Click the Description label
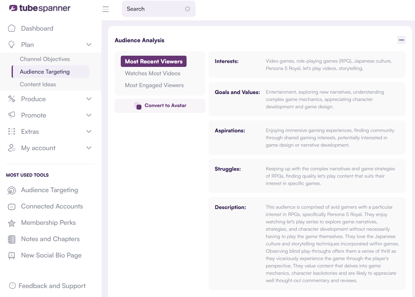The width and height of the screenshot is (415, 297). (230, 207)
